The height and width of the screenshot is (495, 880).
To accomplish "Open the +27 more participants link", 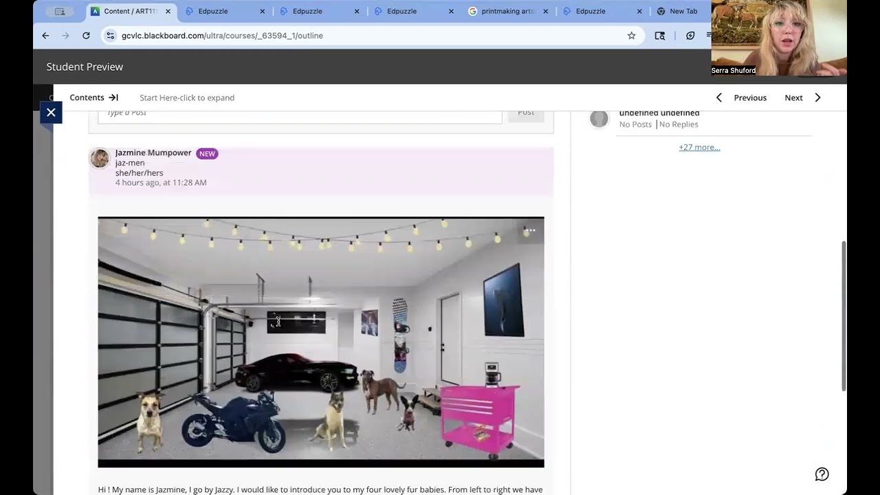I will point(699,147).
